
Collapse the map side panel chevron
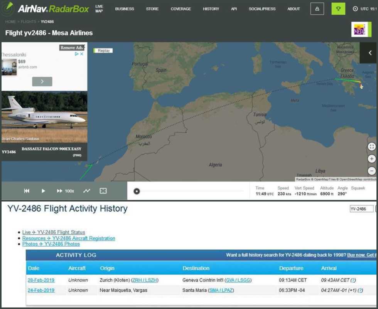[370, 53]
